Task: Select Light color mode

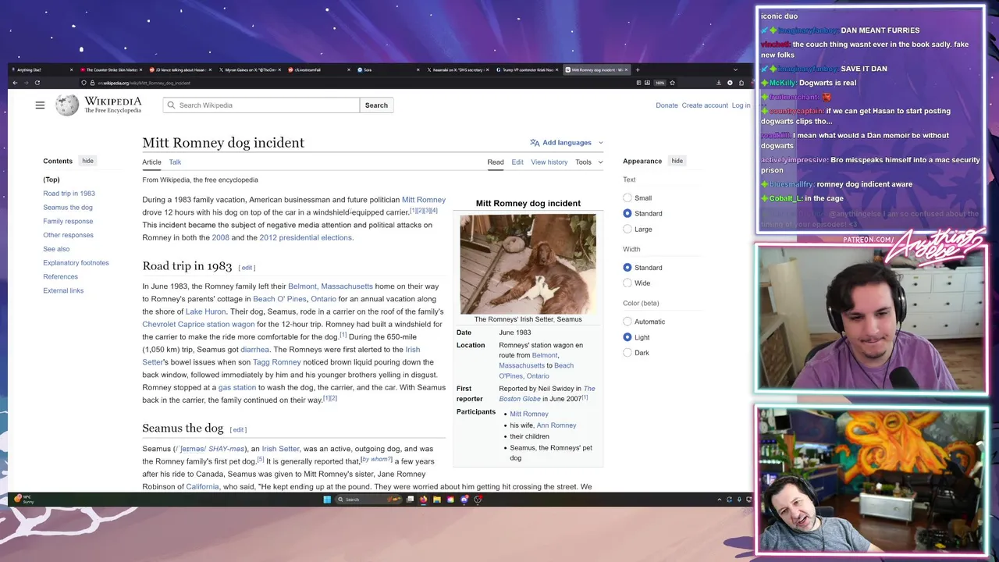Action: 627,337
